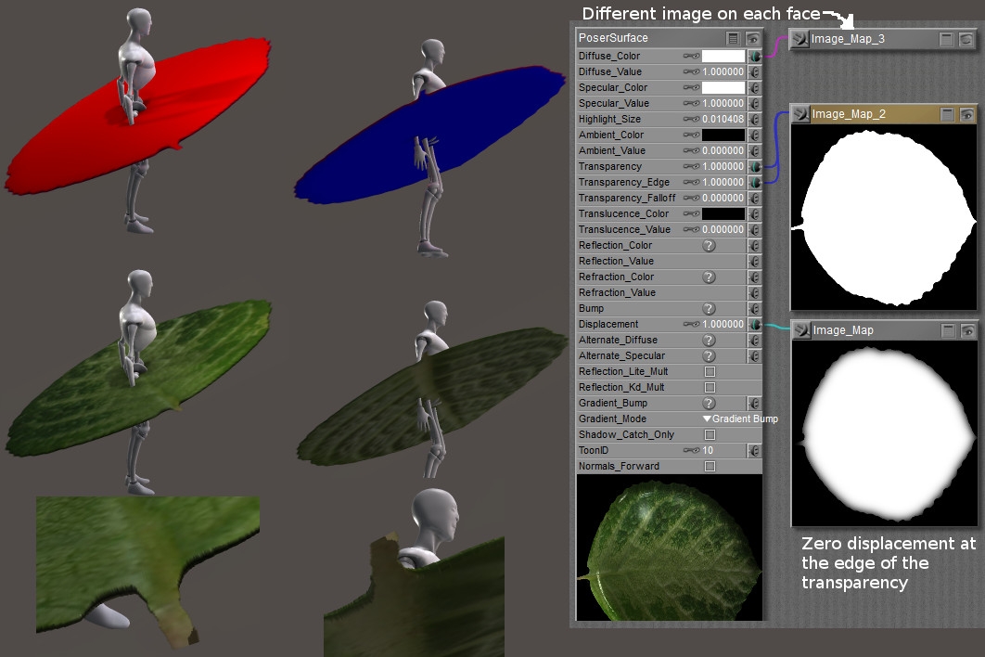Screen dimensions: 985x657
Task: Click the Highlight_Size animation key icon
Action: coord(691,119)
